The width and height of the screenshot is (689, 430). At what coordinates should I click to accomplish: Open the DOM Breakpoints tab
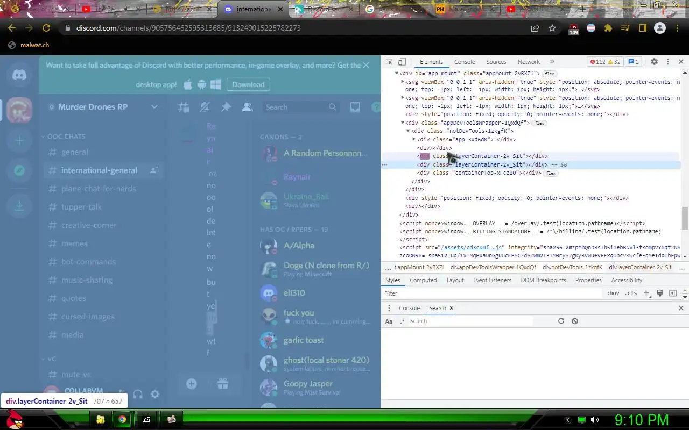click(x=543, y=280)
